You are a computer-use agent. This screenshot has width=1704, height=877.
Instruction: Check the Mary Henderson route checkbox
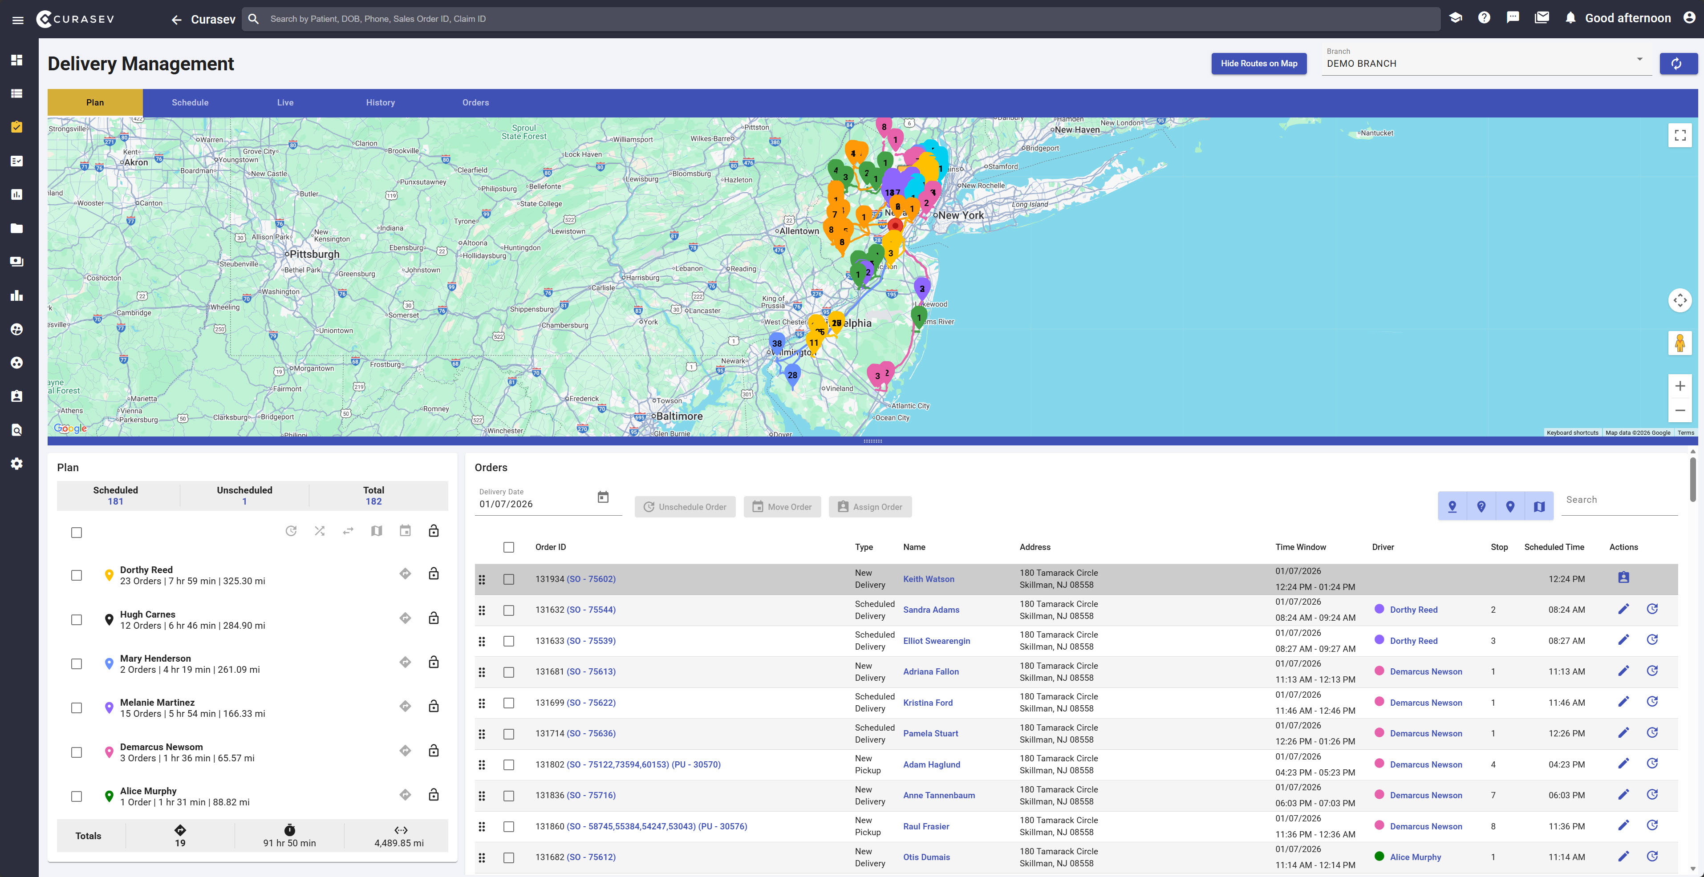[x=77, y=664]
